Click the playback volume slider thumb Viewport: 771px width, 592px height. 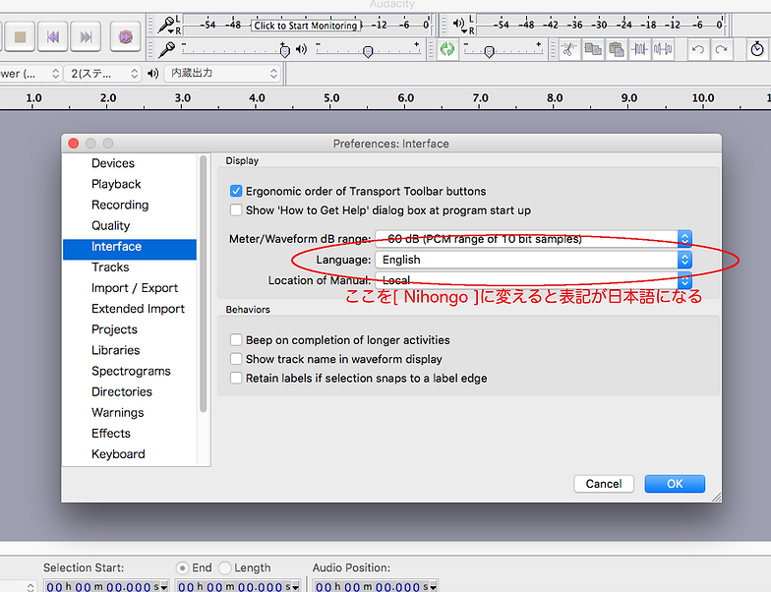coord(368,51)
